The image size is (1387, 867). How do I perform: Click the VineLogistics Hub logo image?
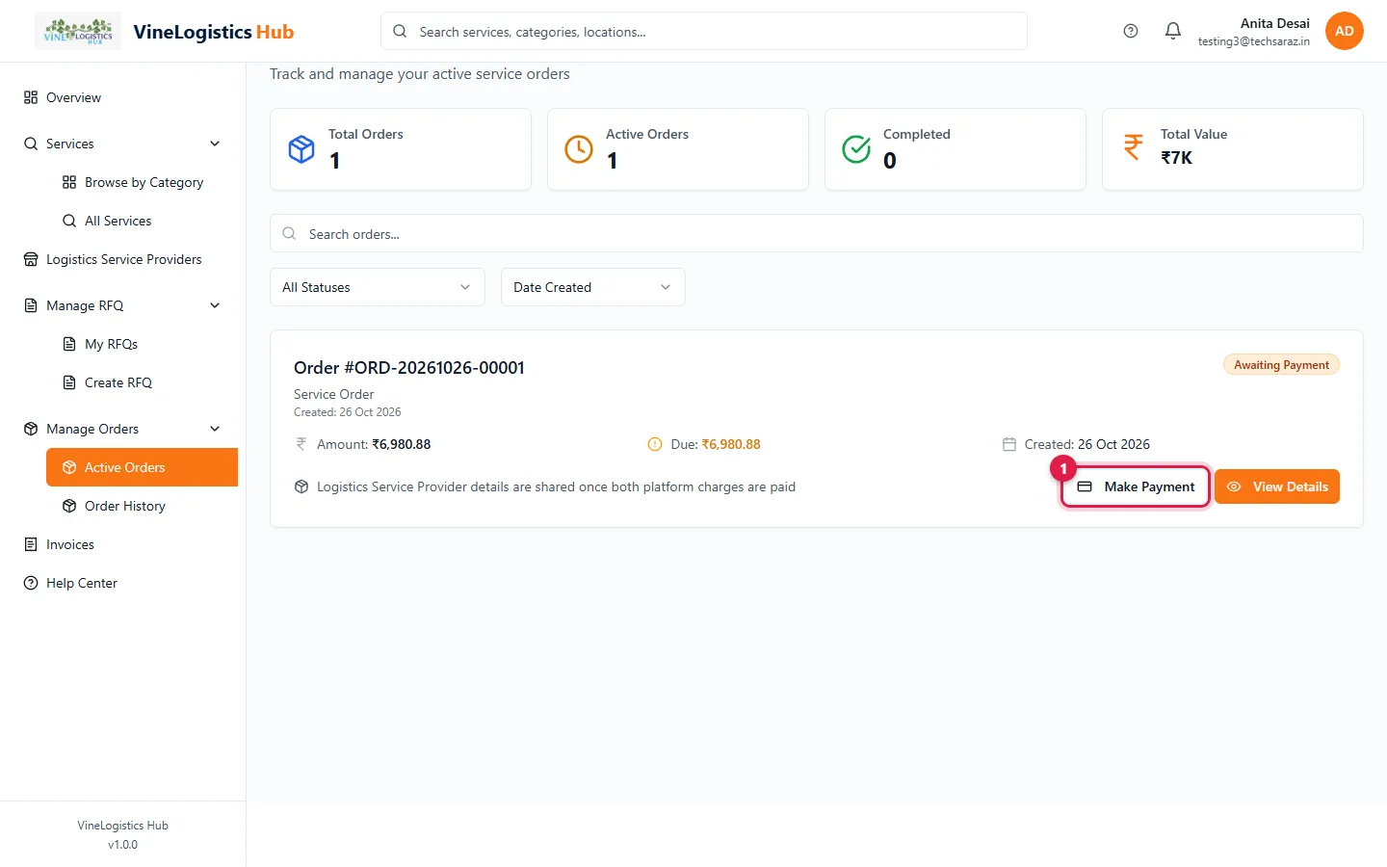(x=78, y=31)
